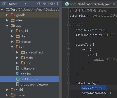The width and height of the screenshot is (117, 98).
Task: Click the build.gradle Gradle icon
Action: 18,79
